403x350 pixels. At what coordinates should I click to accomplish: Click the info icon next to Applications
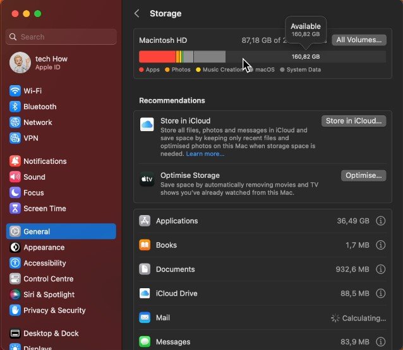coord(380,221)
